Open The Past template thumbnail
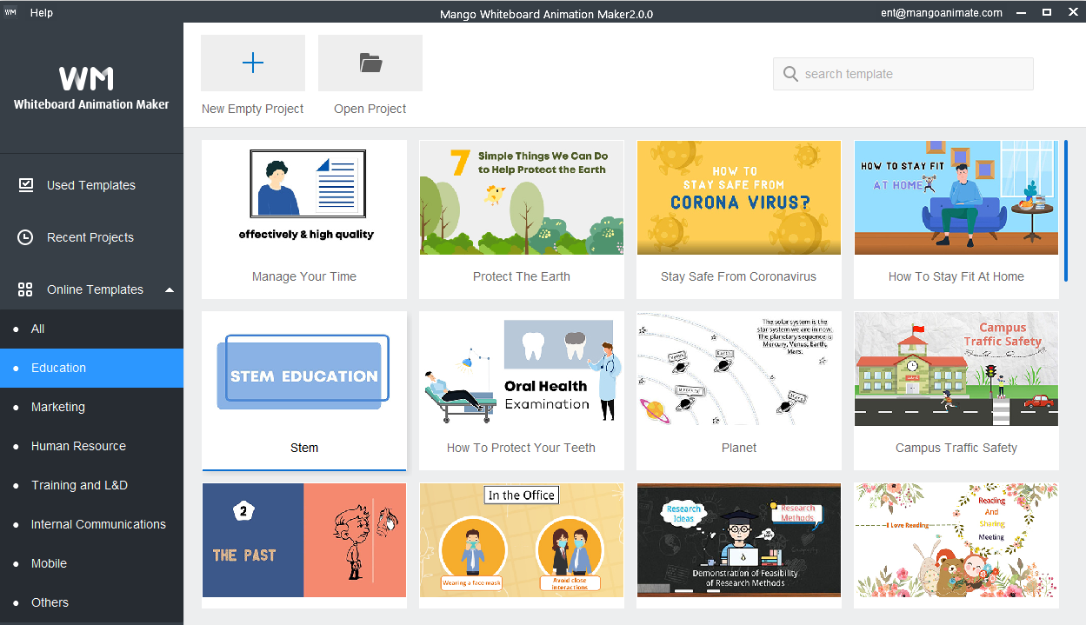Image resolution: width=1086 pixels, height=625 pixels. coord(304,540)
